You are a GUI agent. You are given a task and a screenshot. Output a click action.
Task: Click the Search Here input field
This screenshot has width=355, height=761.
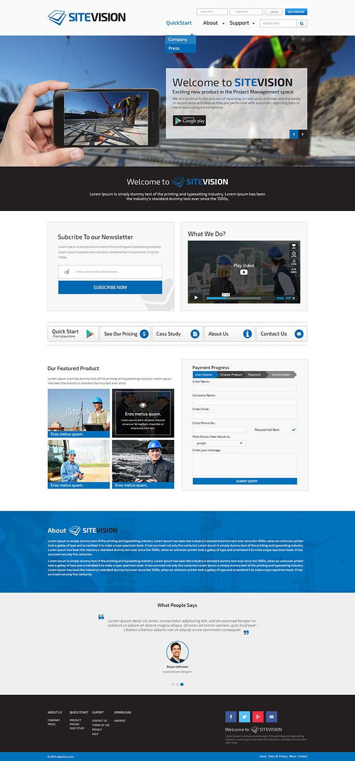click(x=278, y=23)
